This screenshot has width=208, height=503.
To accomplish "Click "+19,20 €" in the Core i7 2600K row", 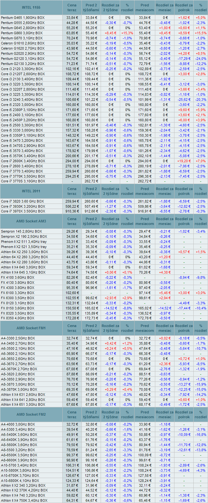I will pyautogui.click(x=184, y=161).
